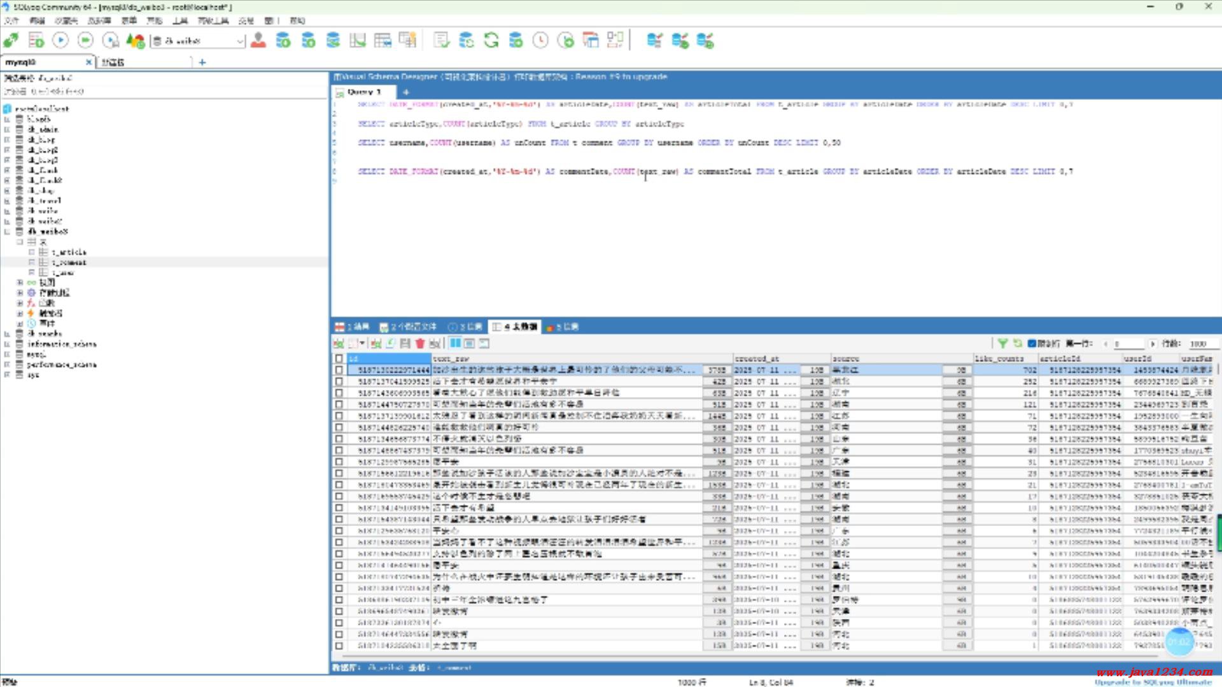This screenshot has width=1222, height=687.
Task: Execute the query with the play icon
Action: 60,41
